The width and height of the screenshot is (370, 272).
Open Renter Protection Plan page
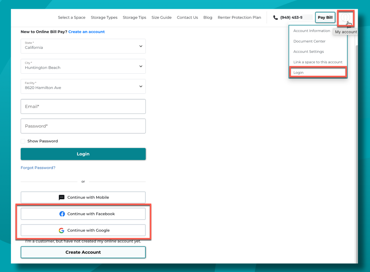point(239,17)
